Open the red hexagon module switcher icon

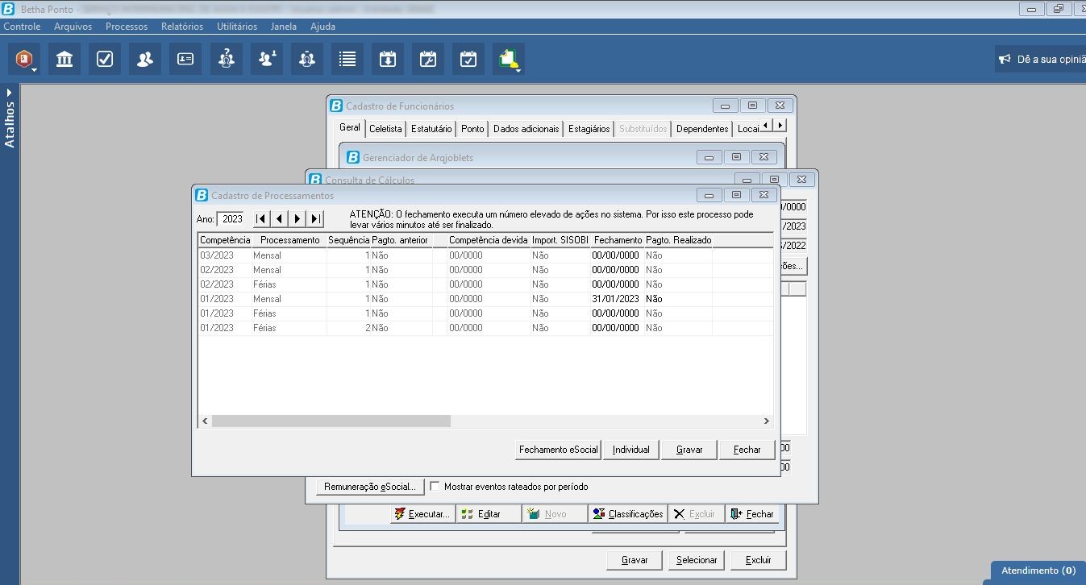[24, 59]
